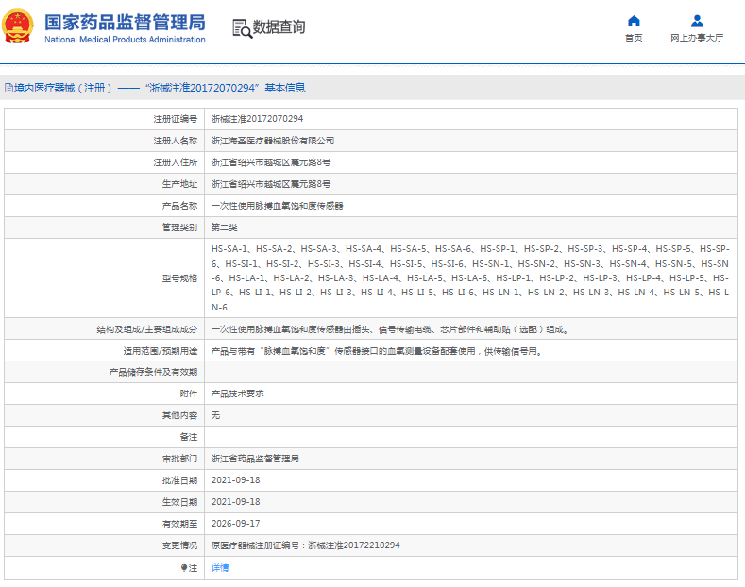Image resolution: width=745 pixels, height=587 pixels.
Task: Click the bullet icon beside 注
Action: click(184, 567)
